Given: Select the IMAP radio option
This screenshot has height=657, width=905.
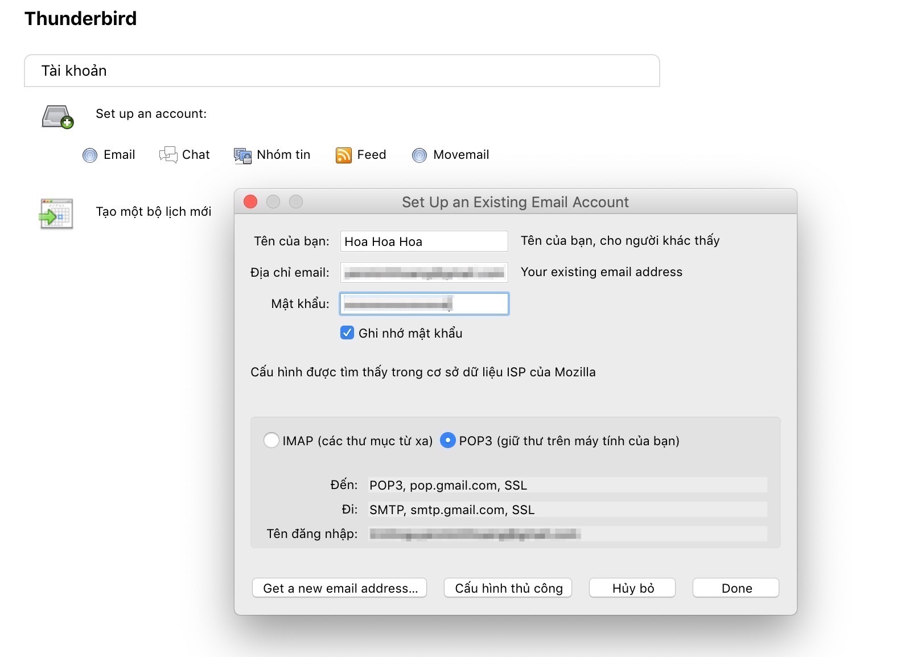Looking at the screenshot, I should click(x=271, y=441).
